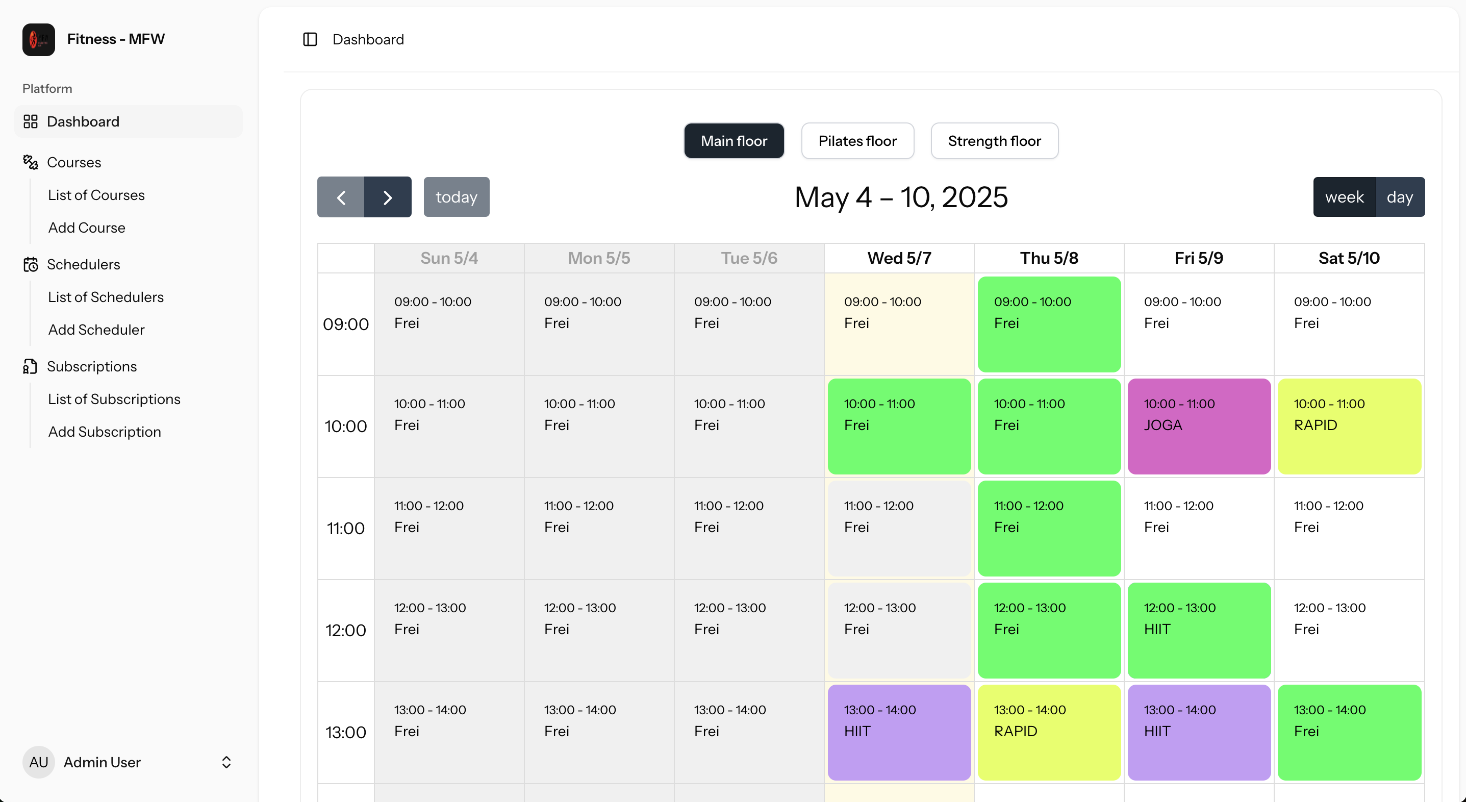Click the 13:00 time row label
Screen dimensions: 1466x802
(x=346, y=733)
